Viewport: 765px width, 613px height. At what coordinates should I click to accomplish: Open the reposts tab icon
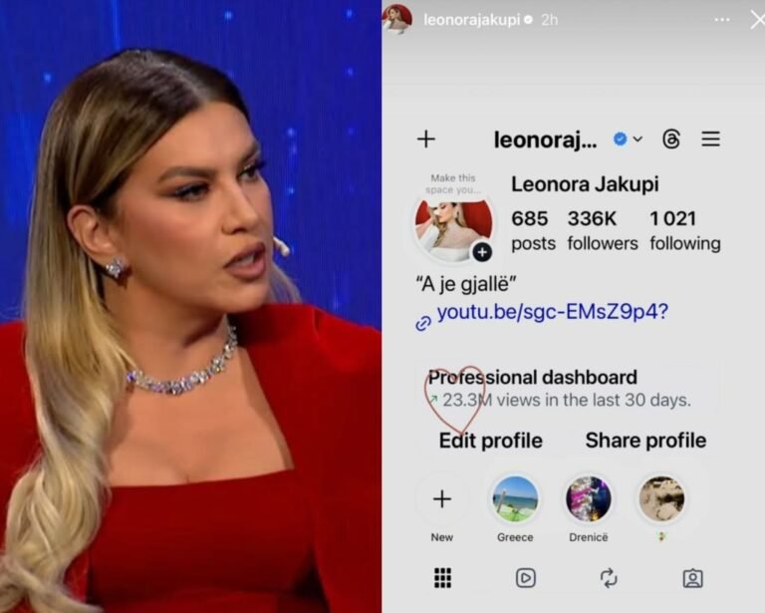(609, 578)
